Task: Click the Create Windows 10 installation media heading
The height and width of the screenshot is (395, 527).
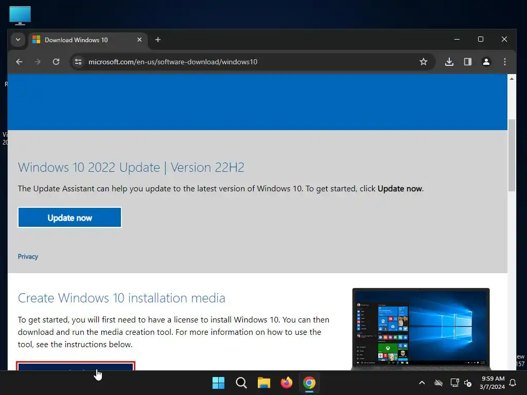Action: (121, 298)
